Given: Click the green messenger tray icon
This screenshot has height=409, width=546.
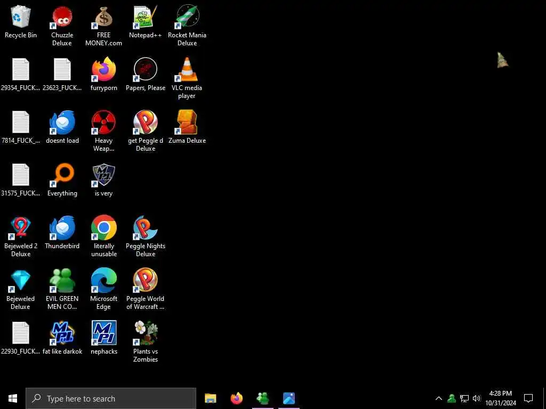Looking at the screenshot, I should 452,398.
